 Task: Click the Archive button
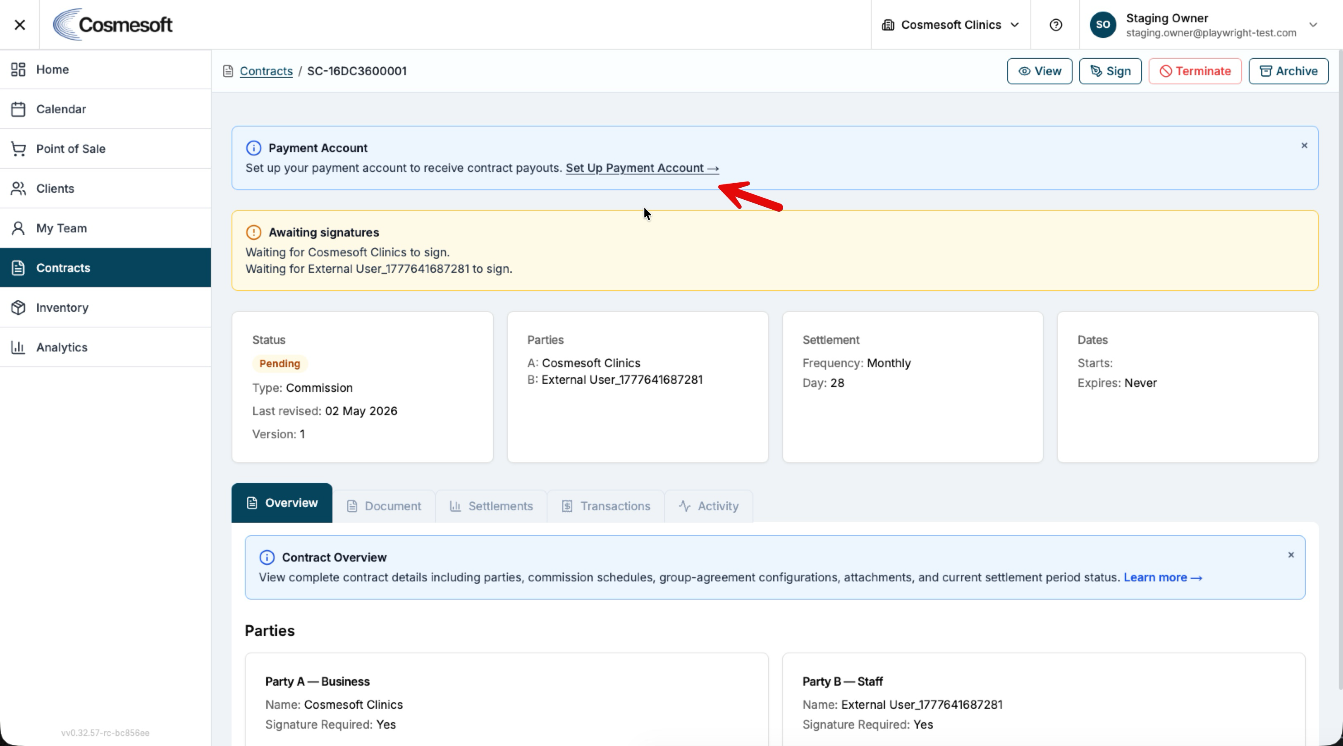[x=1288, y=71]
